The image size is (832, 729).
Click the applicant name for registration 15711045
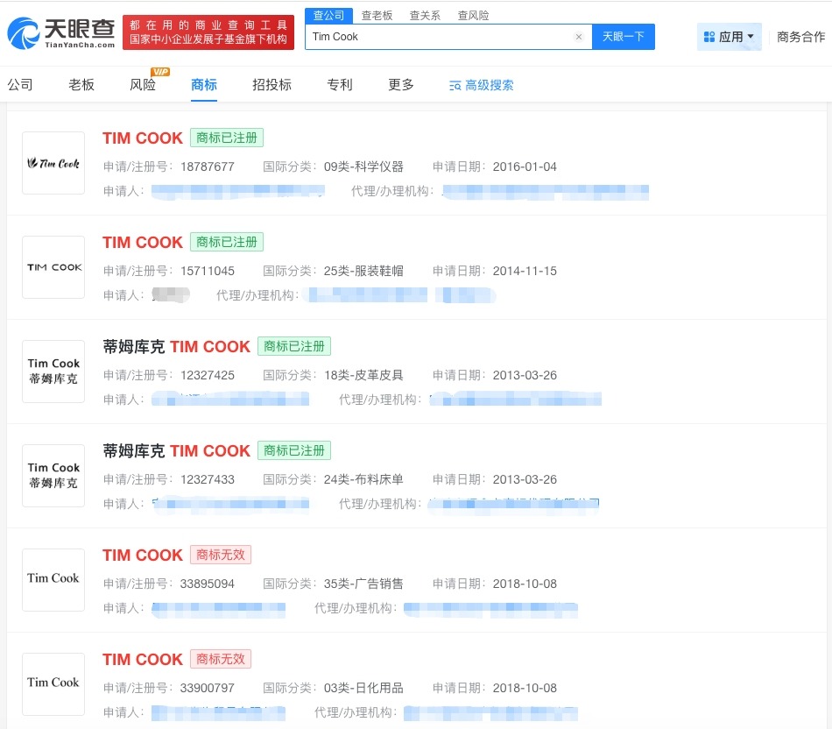tap(171, 295)
